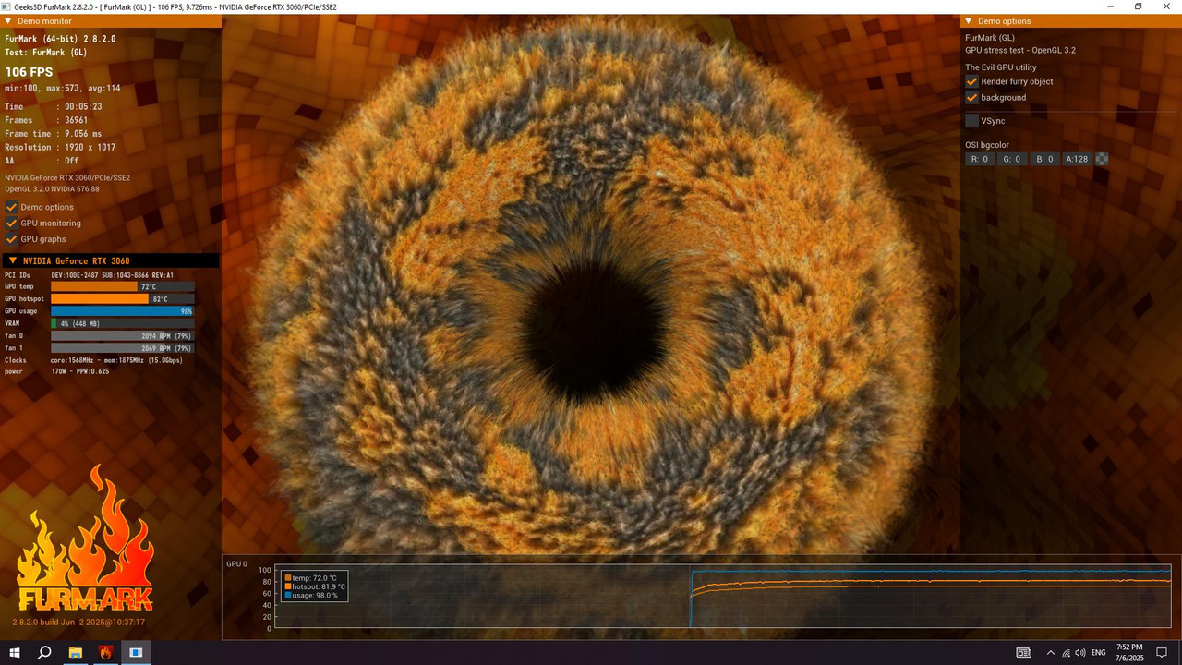This screenshot has height=665, width=1182.
Task: Open the taskbar clock and date
Action: click(x=1129, y=652)
